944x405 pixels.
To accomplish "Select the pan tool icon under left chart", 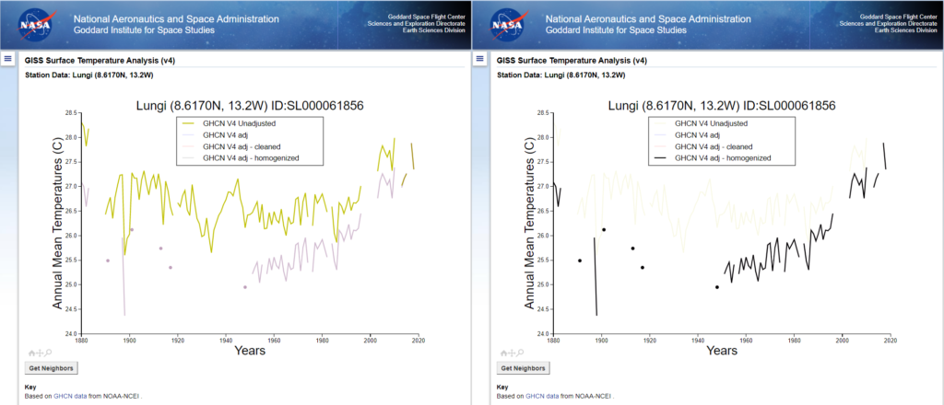I will [x=39, y=353].
